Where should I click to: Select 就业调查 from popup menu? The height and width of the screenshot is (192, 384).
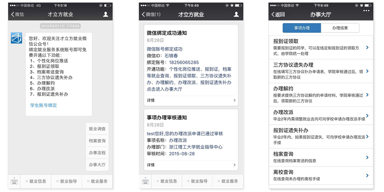(97, 129)
